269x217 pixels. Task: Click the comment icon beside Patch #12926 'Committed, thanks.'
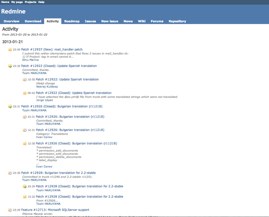click(25, 117)
